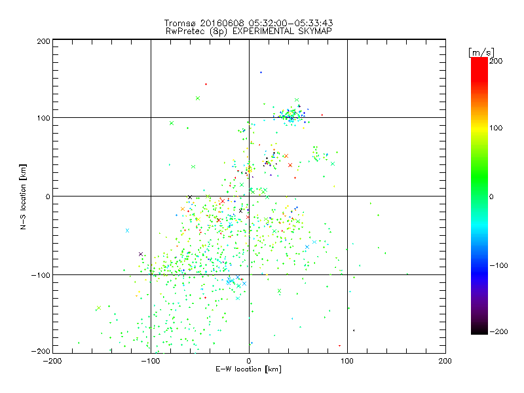524x393 pixels.
Task: Click the x-axis tick label "0"
Action: click(249, 361)
